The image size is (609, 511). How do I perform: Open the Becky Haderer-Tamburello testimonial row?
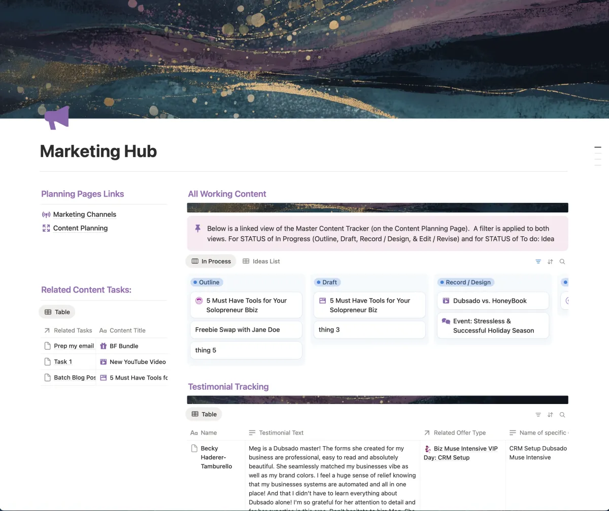(x=216, y=457)
